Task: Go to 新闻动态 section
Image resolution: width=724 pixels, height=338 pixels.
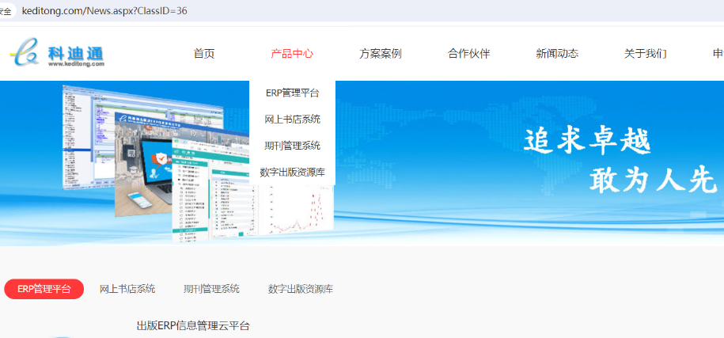Action: (557, 54)
